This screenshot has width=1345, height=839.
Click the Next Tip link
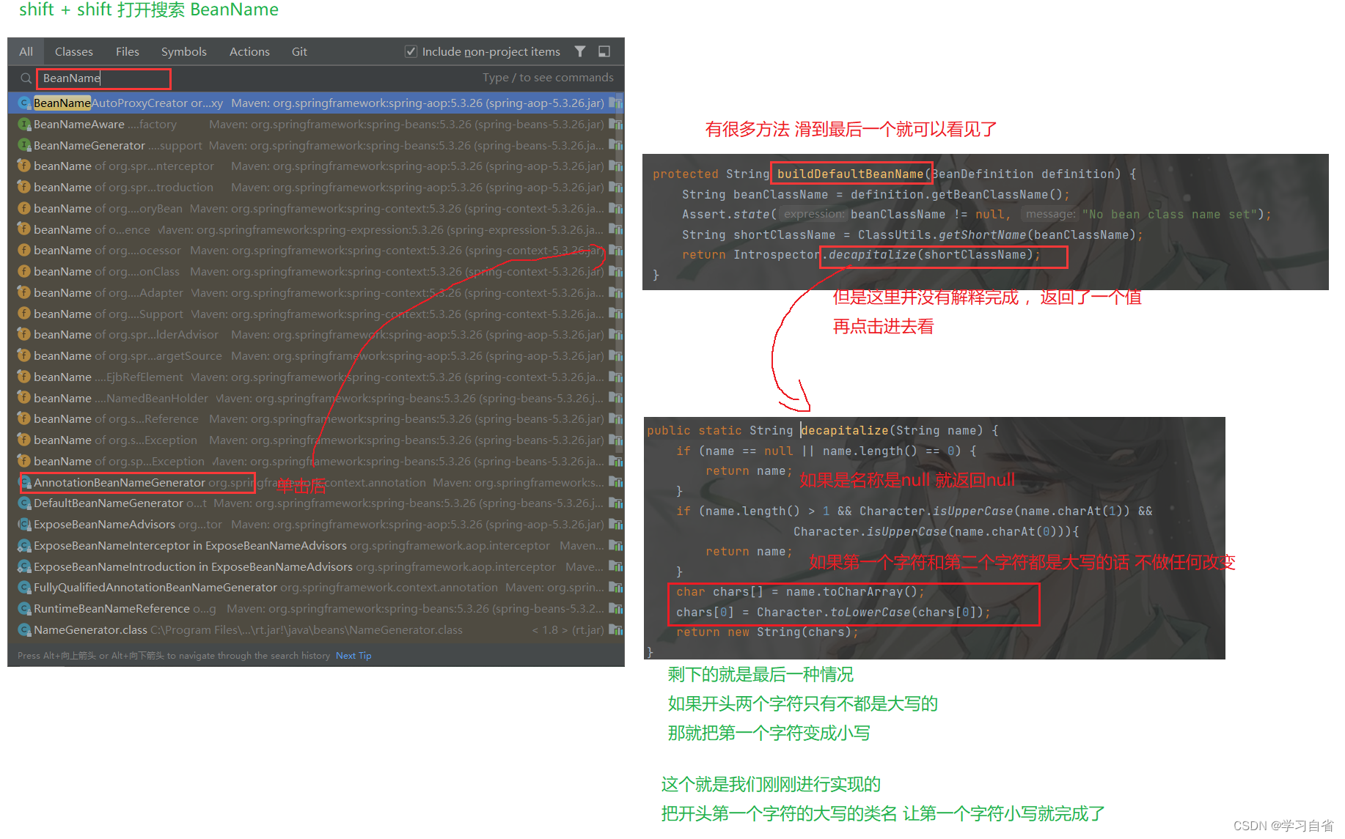353,656
